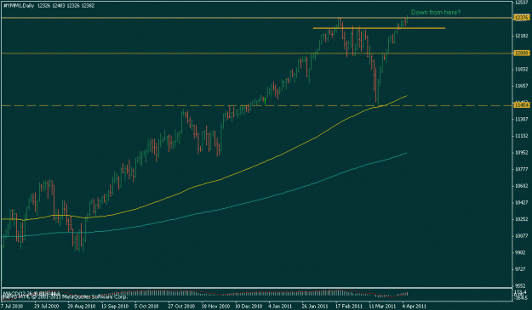This screenshot has height=310, width=532.
Task: Click the 11832 price axis label
Action: coord(521,70)
